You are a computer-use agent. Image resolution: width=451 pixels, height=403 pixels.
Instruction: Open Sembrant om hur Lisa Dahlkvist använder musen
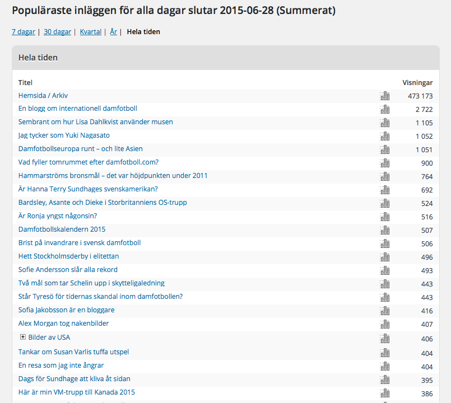(95, 122)
